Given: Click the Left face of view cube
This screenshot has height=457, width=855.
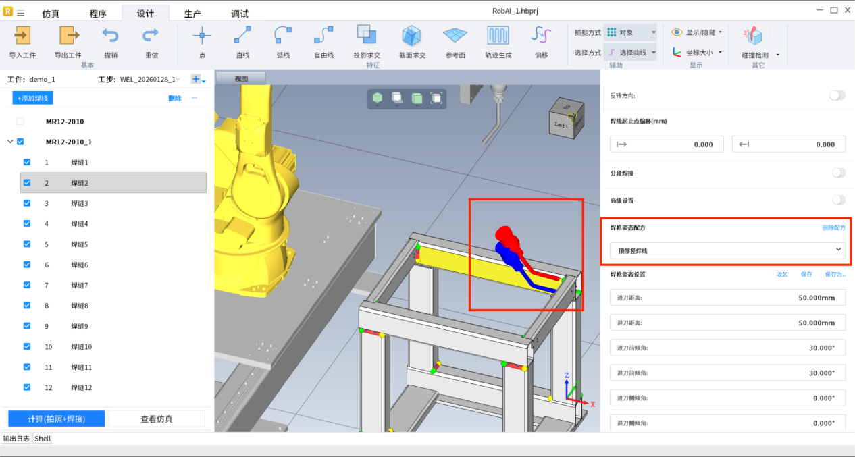Looking at the screenshot, I should [x=562, y=125].
